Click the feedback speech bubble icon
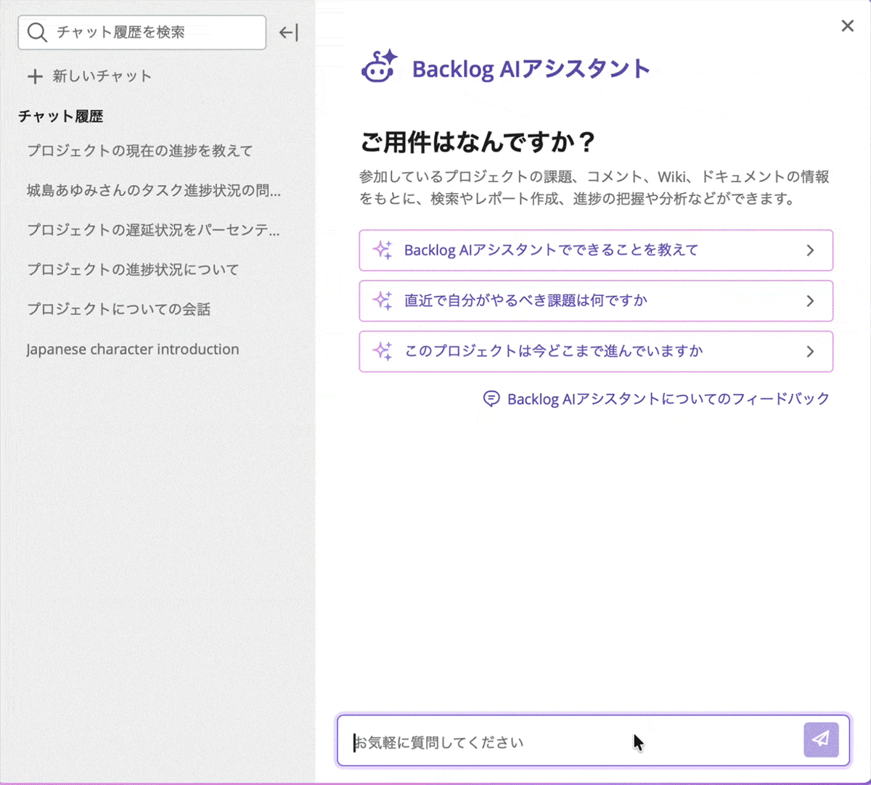 tap(491, 398)
